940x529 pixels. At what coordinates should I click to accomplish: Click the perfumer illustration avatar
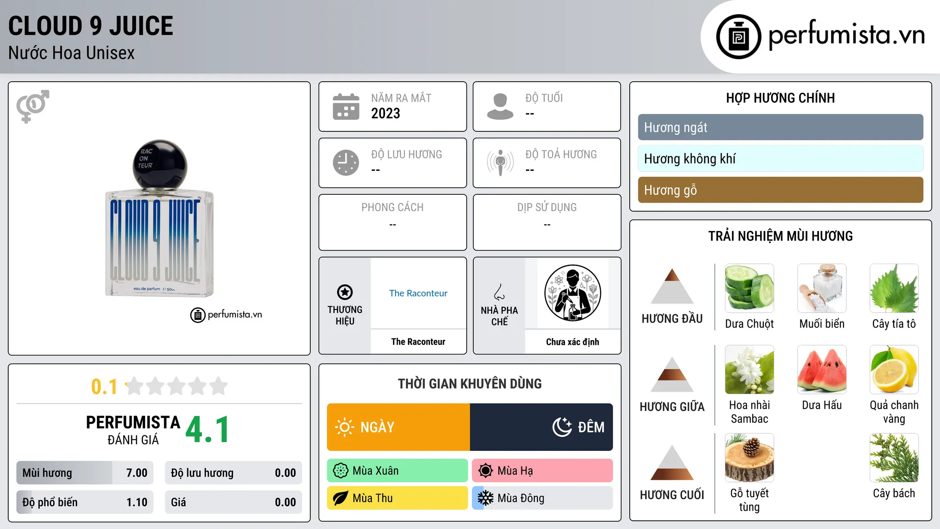(572, 293)
